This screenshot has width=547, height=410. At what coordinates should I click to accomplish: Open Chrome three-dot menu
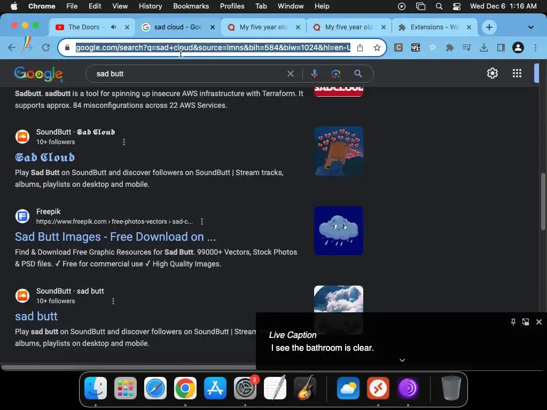tap(535, 48)
